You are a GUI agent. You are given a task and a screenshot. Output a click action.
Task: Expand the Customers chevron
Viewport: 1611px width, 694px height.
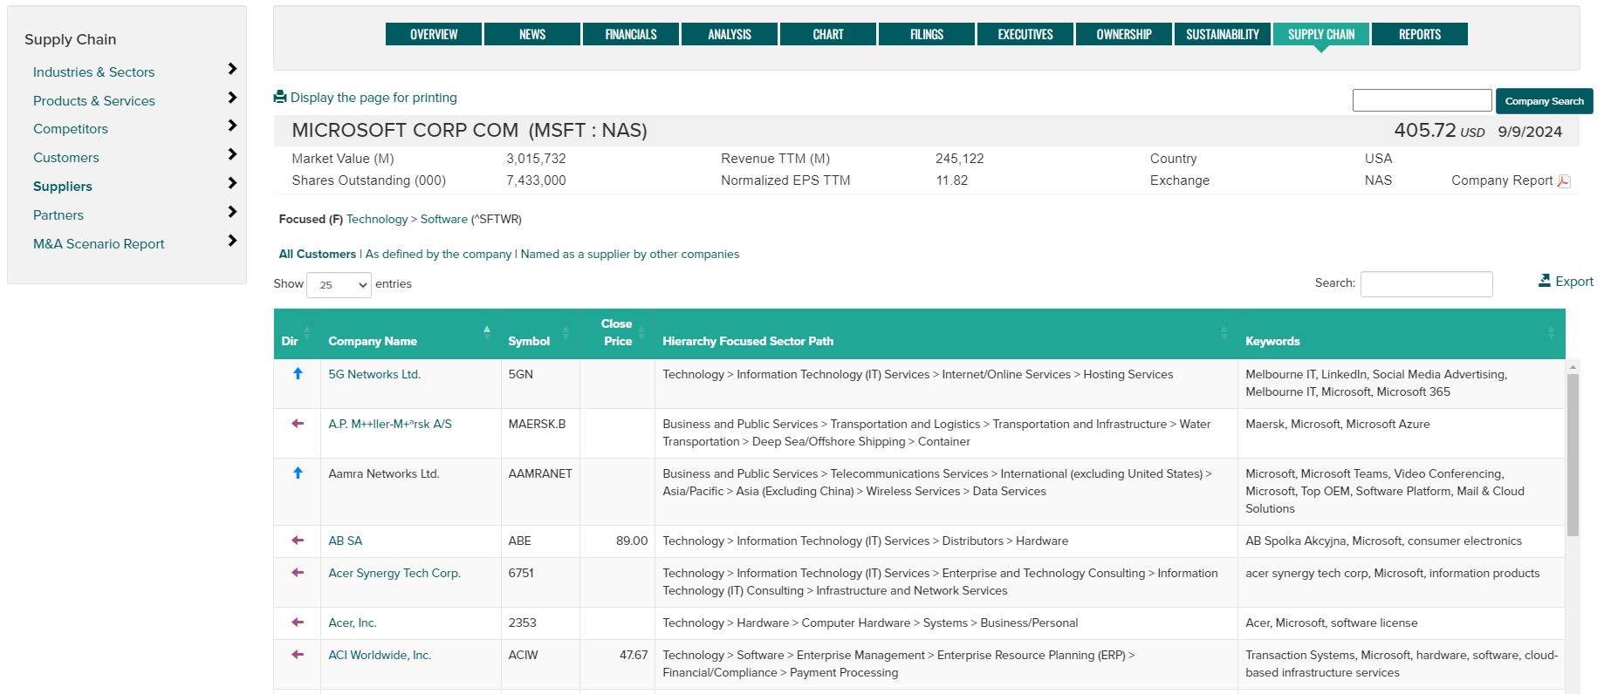pos(232,154)
